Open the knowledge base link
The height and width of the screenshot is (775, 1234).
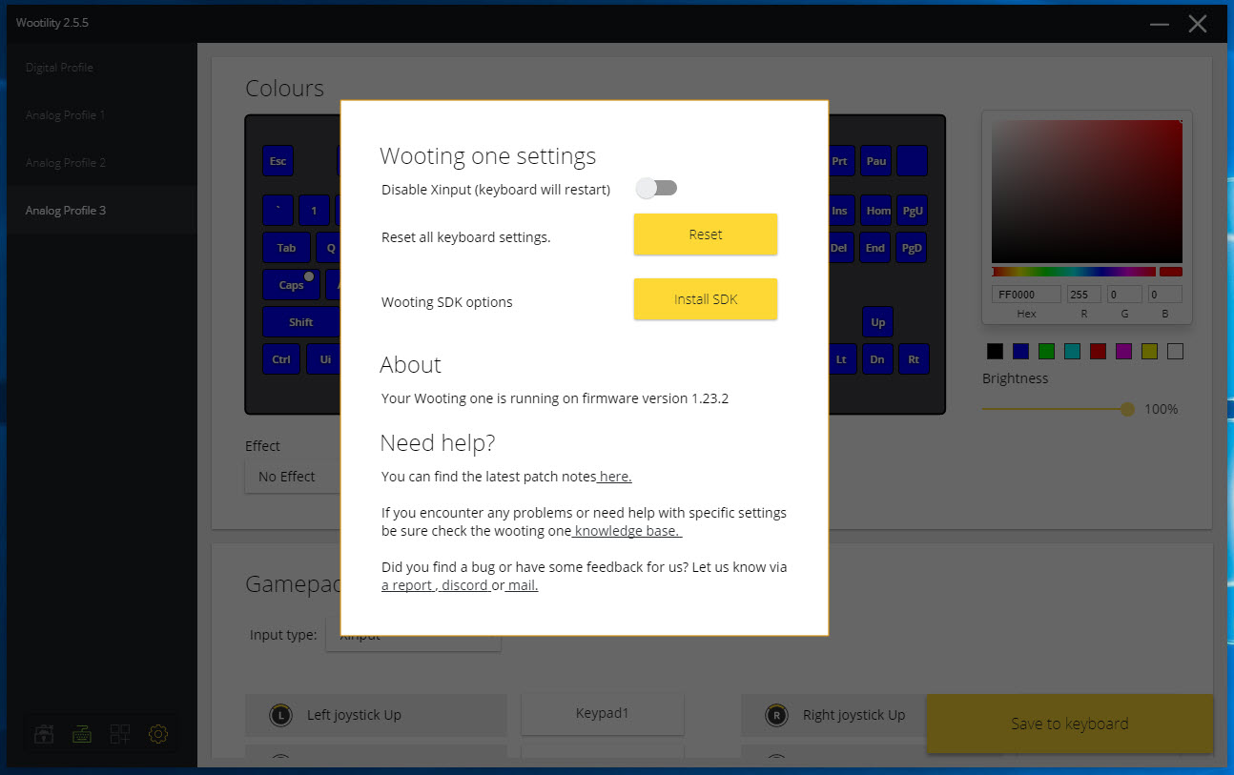627,531
